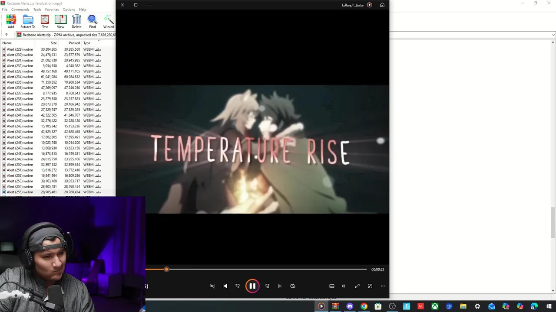This screenshot has width=556, height=312.
Task: Open Discord from the taskbar
Action: [350, 306]
